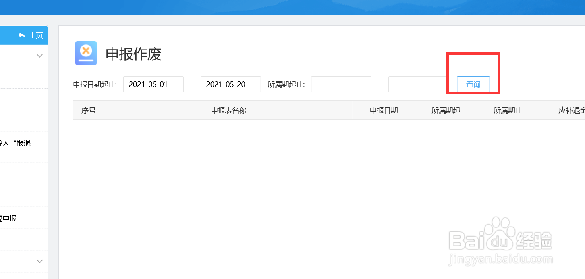Click the 申报表名称 column header
The width and height of the screenshot is (585, 279).
[x=228, y=110]
